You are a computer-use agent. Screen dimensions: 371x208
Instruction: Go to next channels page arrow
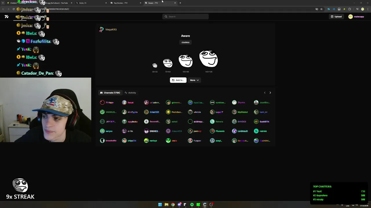click(x=270, y=93)
